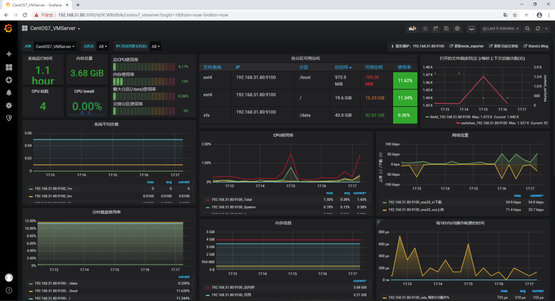Open the 更新node_exporter link

467,46
